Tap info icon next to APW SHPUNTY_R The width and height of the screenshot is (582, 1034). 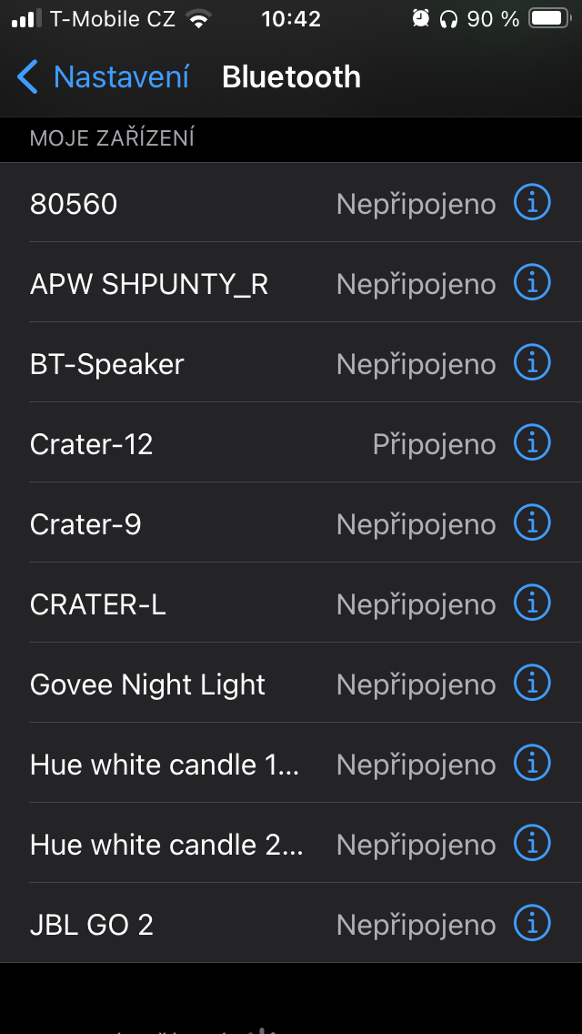coord(532,283)
